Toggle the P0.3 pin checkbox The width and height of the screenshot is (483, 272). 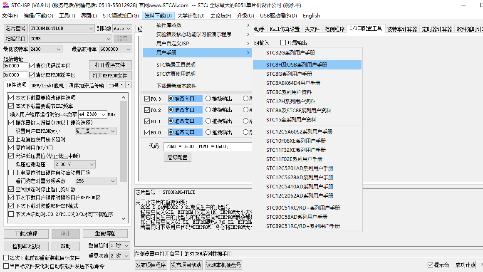click(147, 99)
